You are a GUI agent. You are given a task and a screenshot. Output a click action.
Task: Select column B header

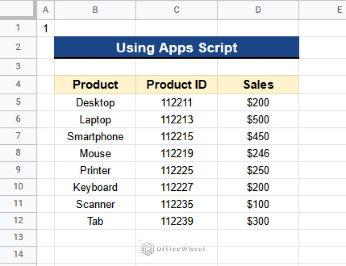point(95,10)
